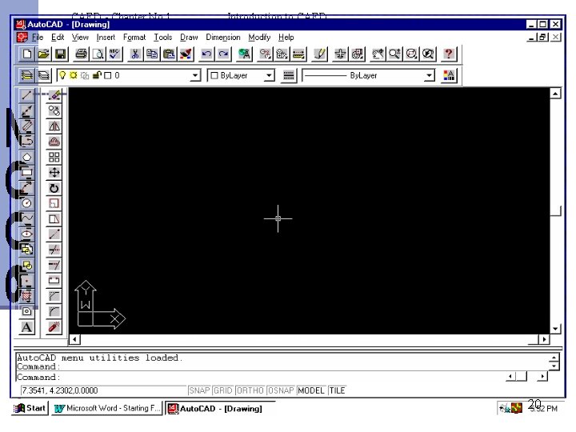The width and height of the screenshot is (576, 432).
Task: Click the Match Properties paintbrush icon
Action: coord(186,54)
